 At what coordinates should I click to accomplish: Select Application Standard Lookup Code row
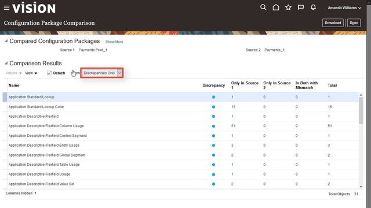[180, 107]
